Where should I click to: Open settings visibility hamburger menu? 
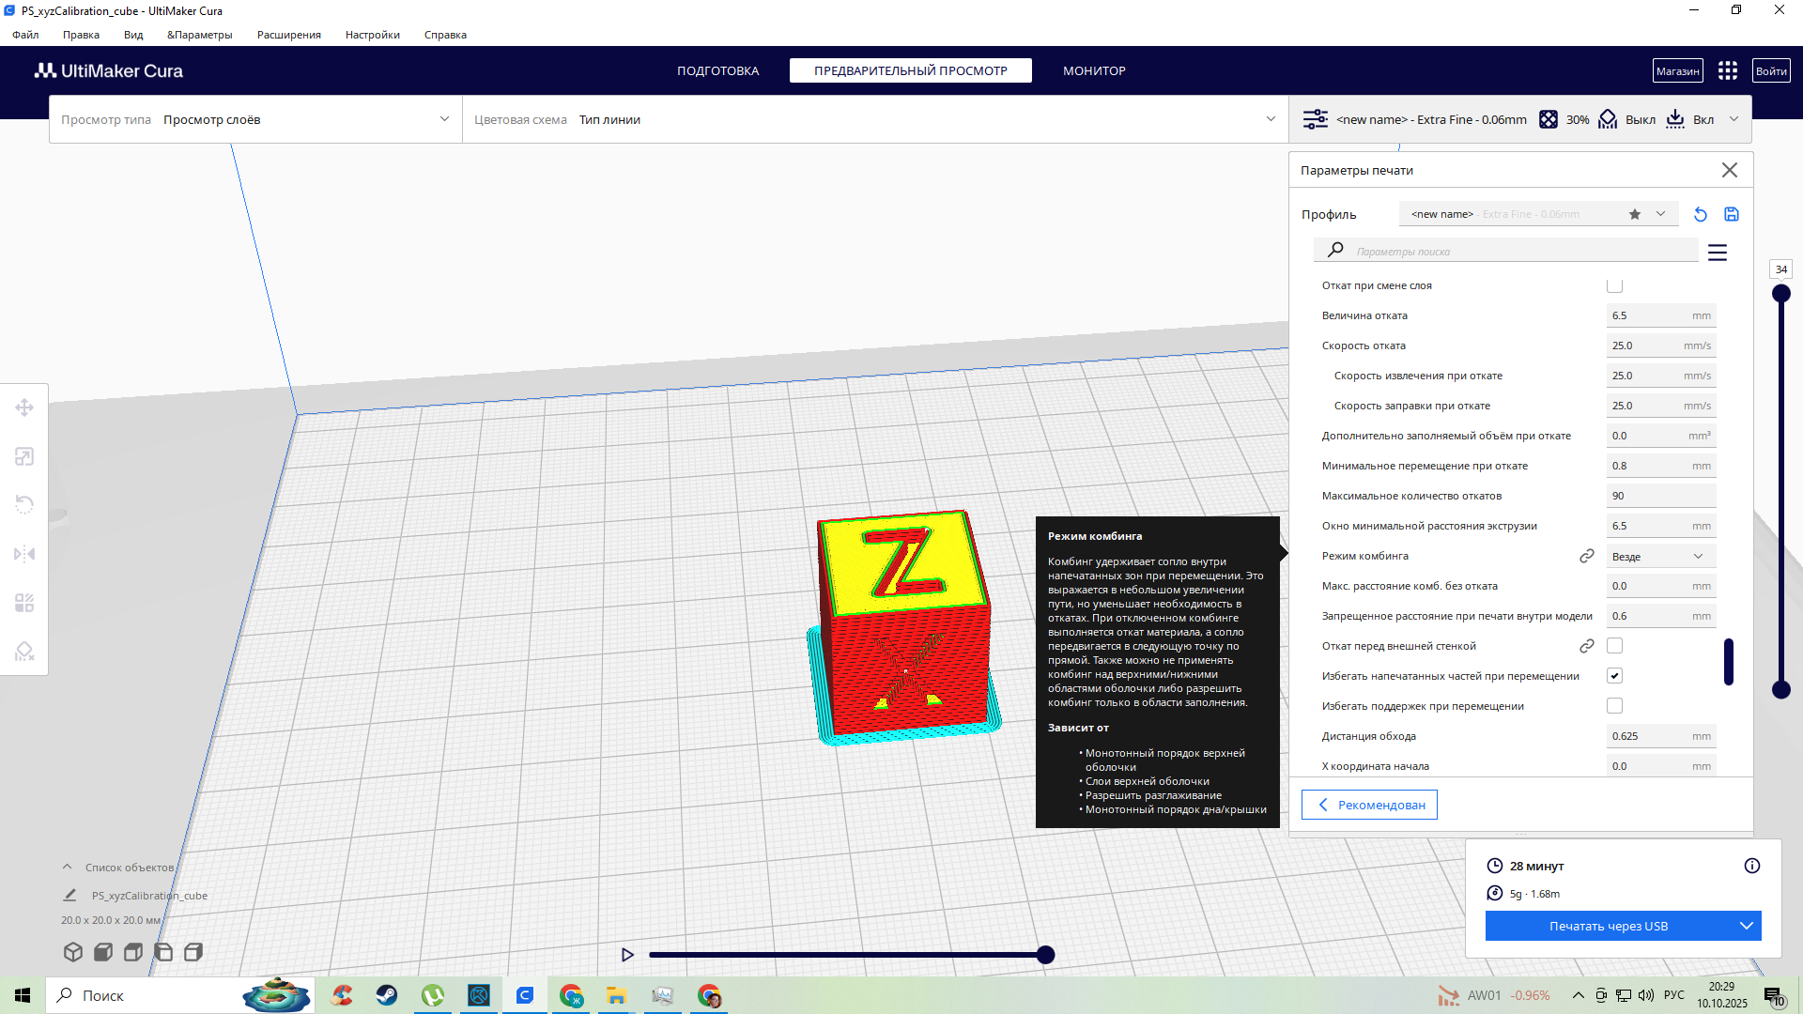tap(1717, 253)
